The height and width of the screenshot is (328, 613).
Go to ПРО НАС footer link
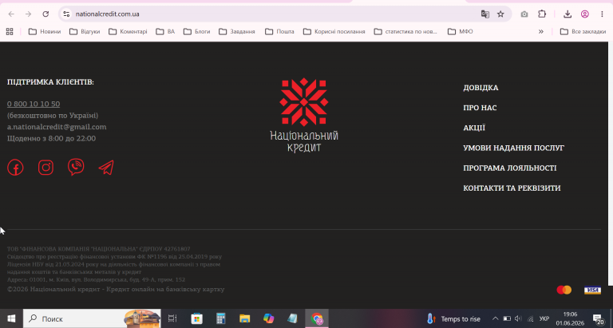coord(480,108)
